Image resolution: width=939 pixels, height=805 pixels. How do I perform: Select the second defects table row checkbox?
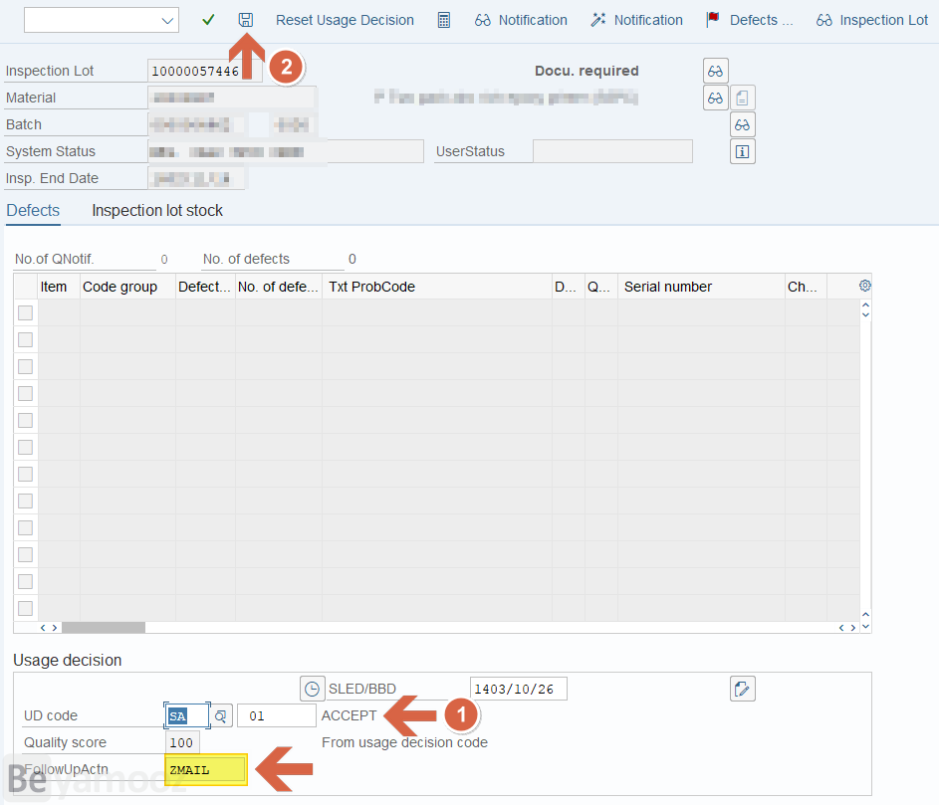tap(25, 340)
